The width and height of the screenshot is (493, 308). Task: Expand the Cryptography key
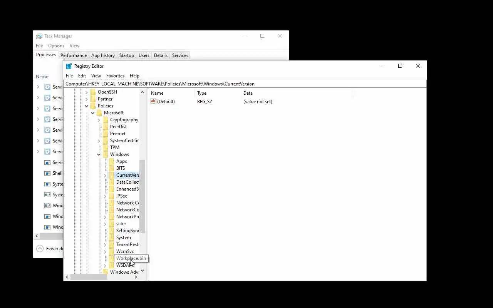click(x=99, y=120)
